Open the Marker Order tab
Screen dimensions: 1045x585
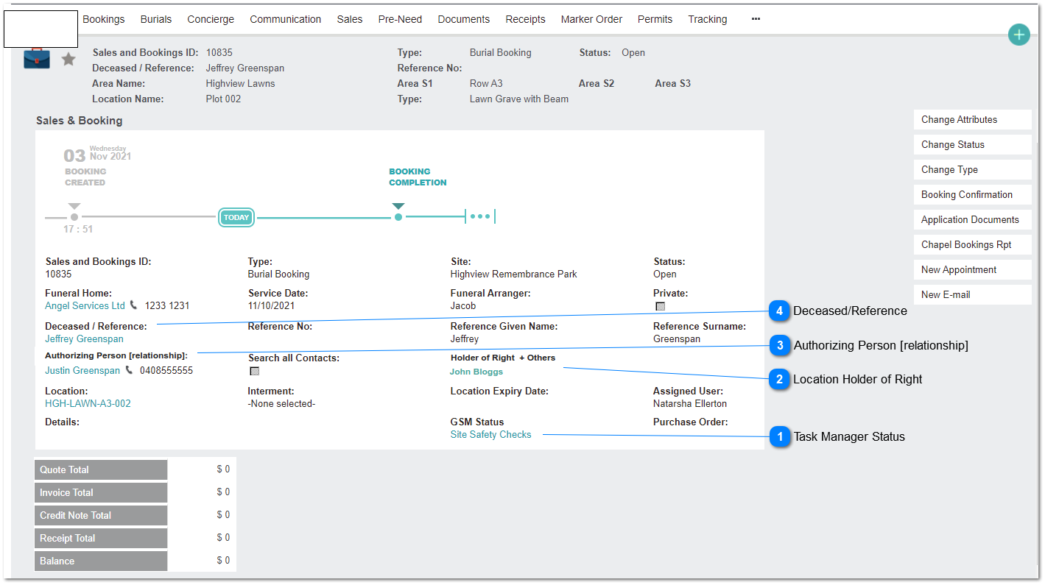click(x=592, y=19)
